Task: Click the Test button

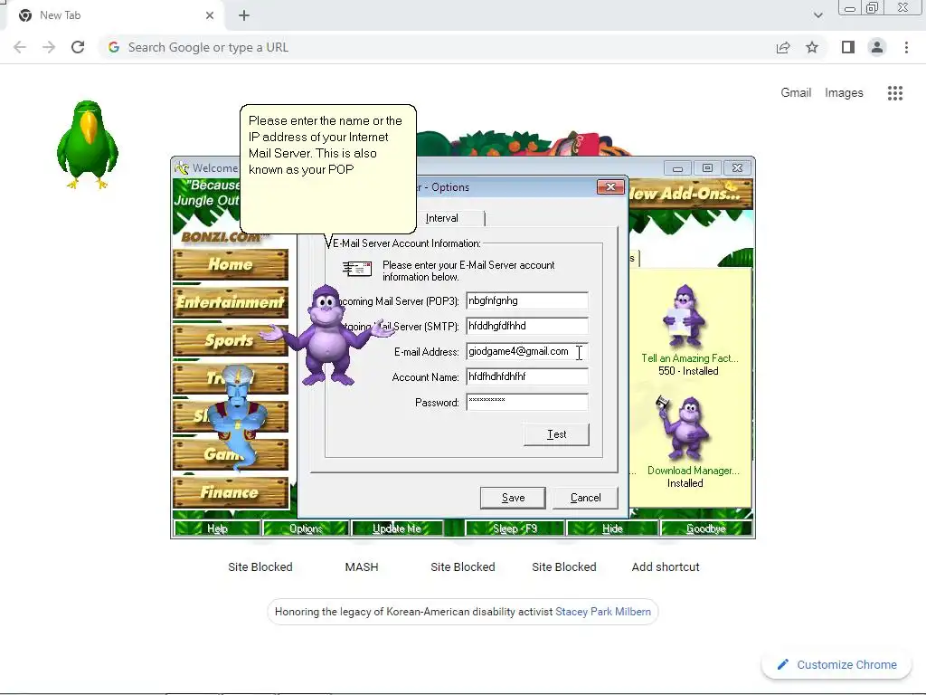Action: point(556,434)
